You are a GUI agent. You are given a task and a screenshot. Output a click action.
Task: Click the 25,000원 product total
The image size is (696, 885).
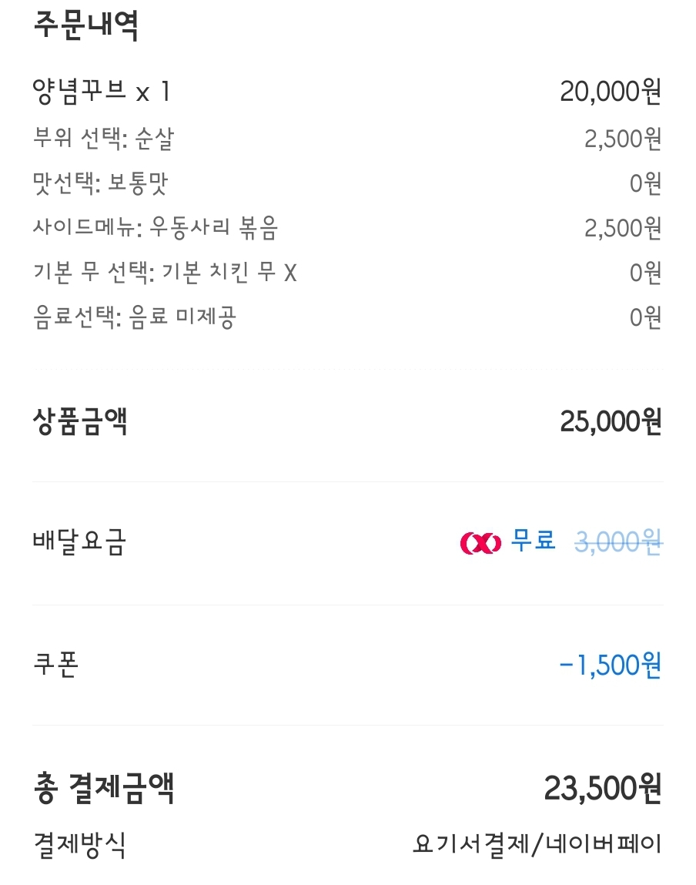[611, 421]
